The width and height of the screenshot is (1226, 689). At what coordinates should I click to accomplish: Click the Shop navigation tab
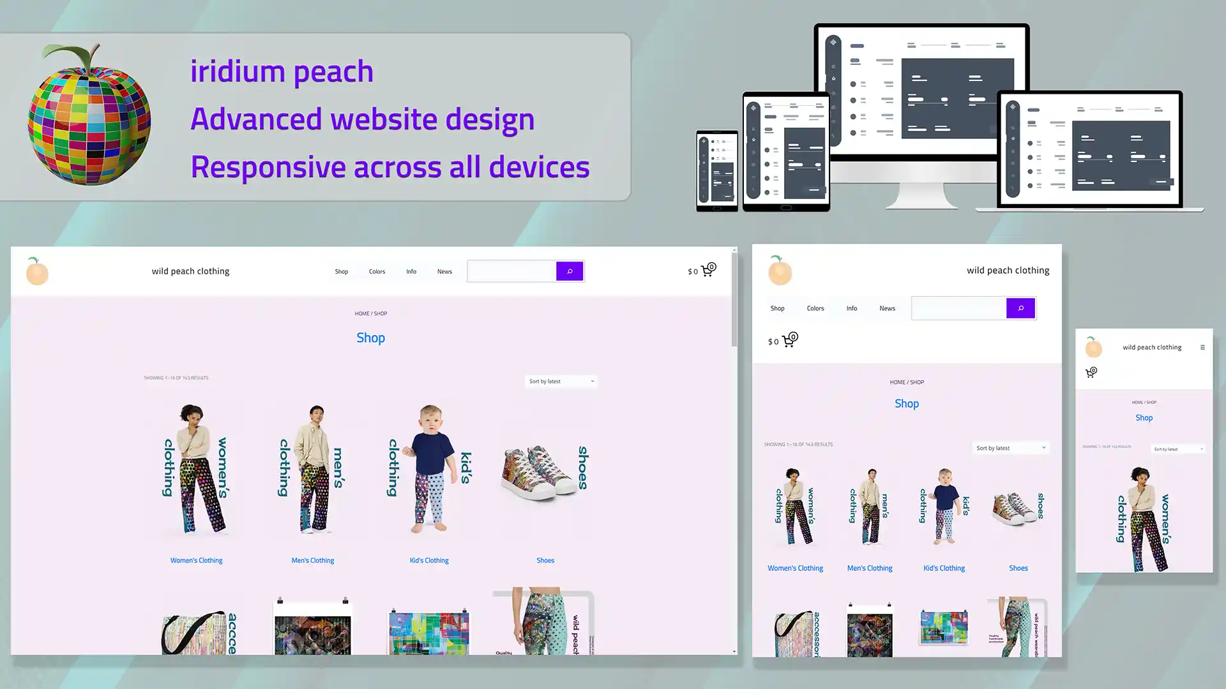(x=341, y=271)
